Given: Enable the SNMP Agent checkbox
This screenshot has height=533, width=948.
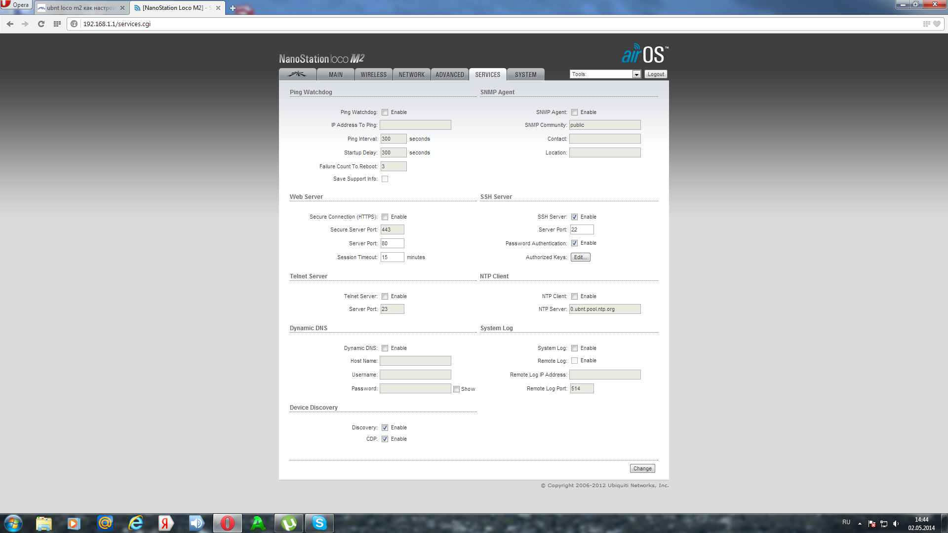Looking at the screenshot, I should [x=574, y=113].
